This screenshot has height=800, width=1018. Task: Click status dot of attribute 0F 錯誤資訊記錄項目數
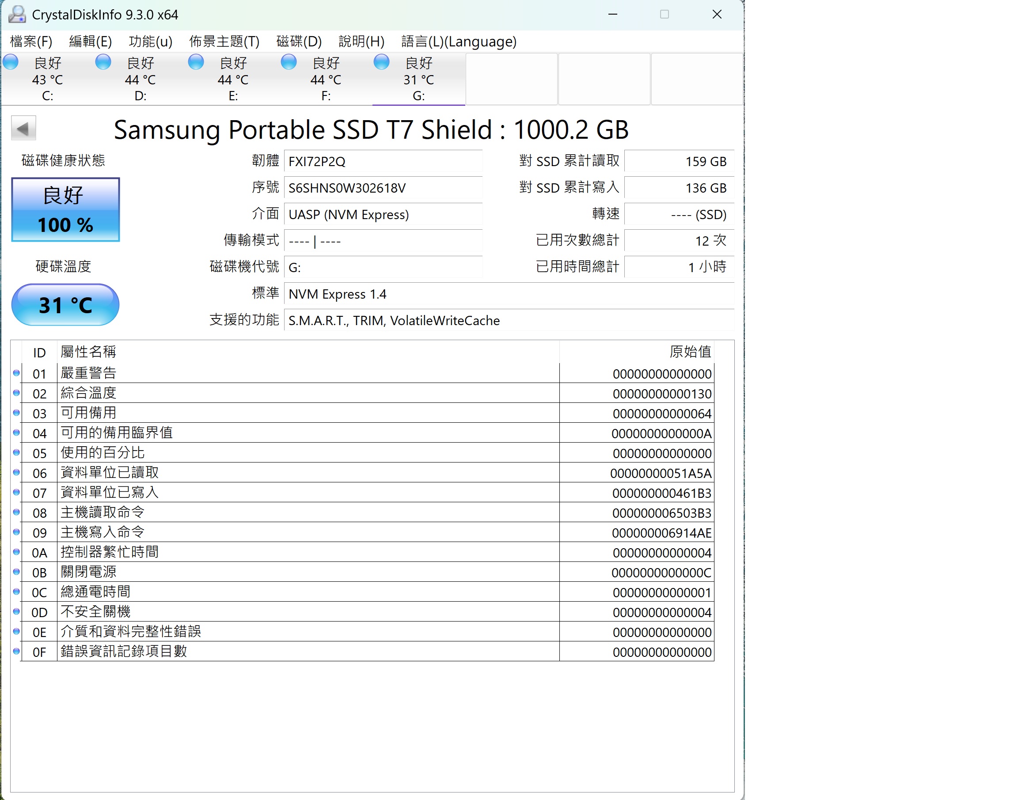click(x=16, y=652)
